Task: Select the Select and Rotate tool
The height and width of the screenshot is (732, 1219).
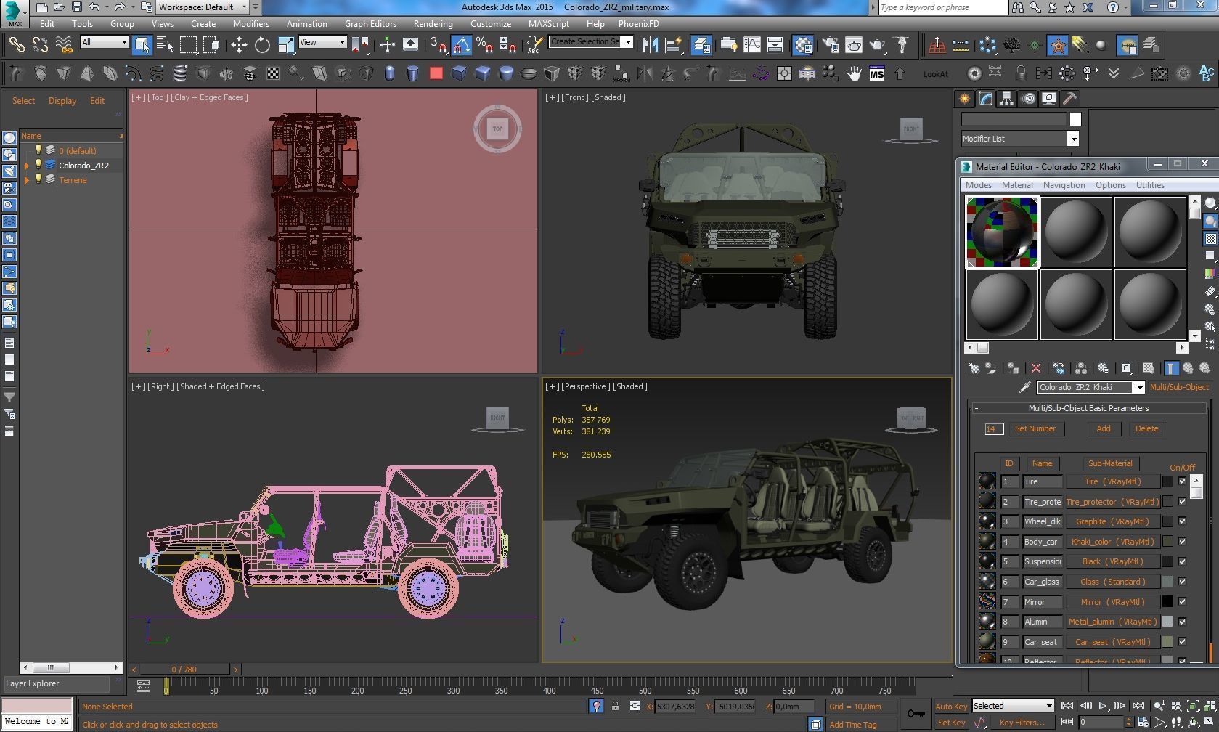Action: pos(262,45)
